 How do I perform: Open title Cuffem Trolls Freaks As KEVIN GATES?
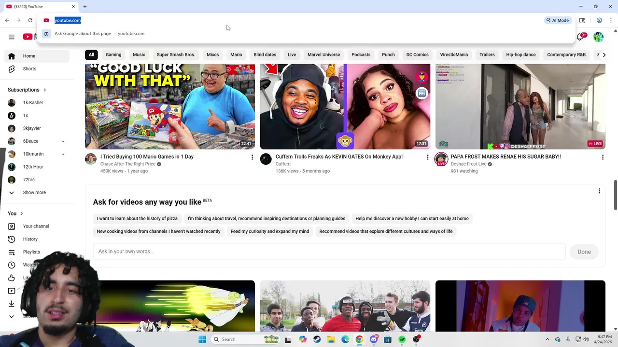coord(339,157)
